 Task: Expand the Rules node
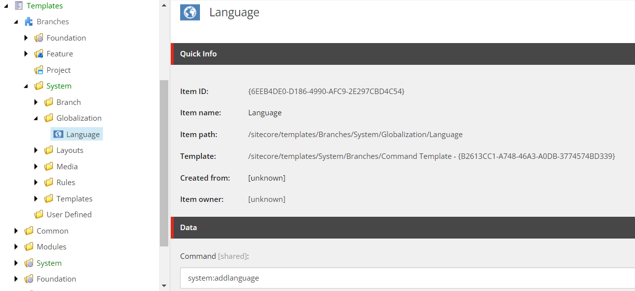(x=36, y=183)
